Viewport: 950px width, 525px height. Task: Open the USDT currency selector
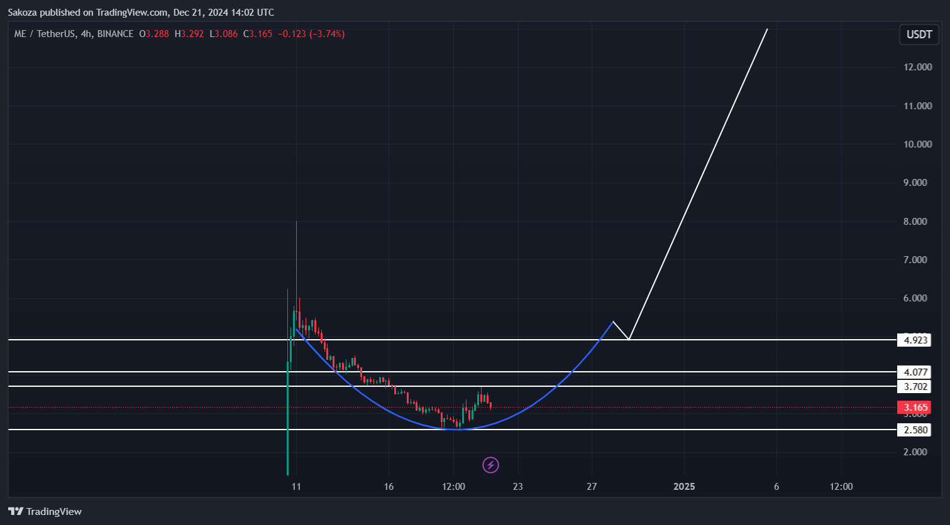tap(919, 34)
